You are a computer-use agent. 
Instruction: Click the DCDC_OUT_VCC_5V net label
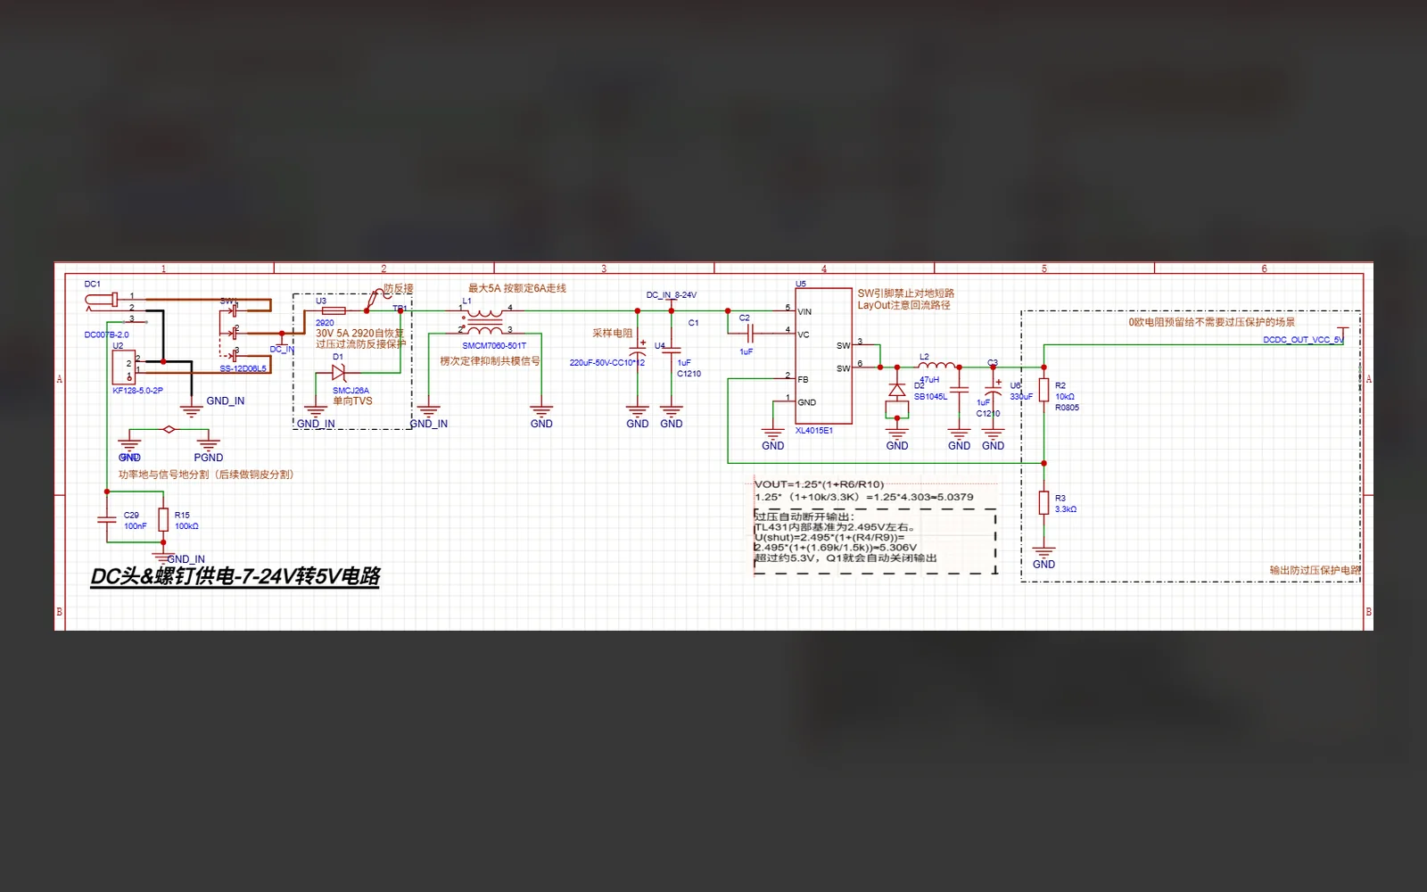(x=1302, y=340)
